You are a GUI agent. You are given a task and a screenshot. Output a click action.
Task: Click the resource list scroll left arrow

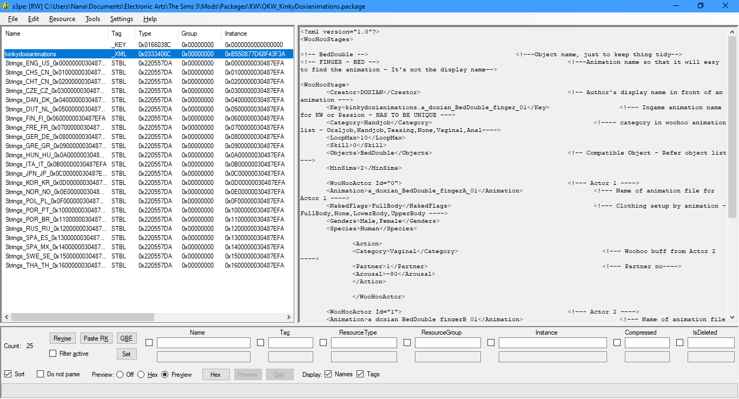coord(7,317)
